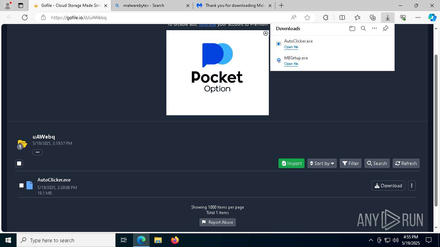This screenshot has width=440, height=247.
Task: Expand the Sort by dropdown
Action: click(322, 163)
